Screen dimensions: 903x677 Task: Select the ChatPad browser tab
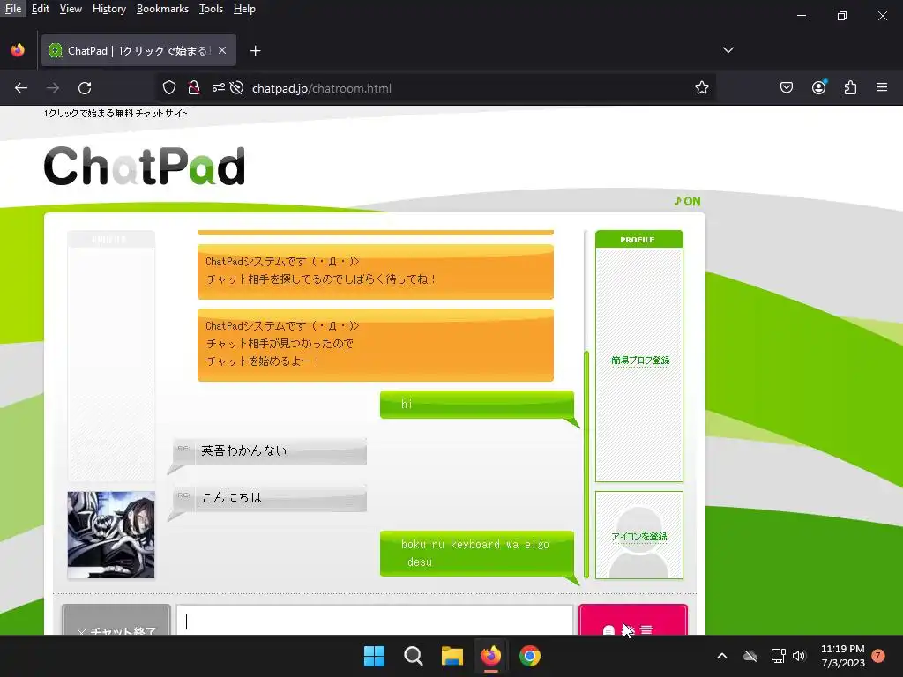pyautogui.click(x=138, y=50)
